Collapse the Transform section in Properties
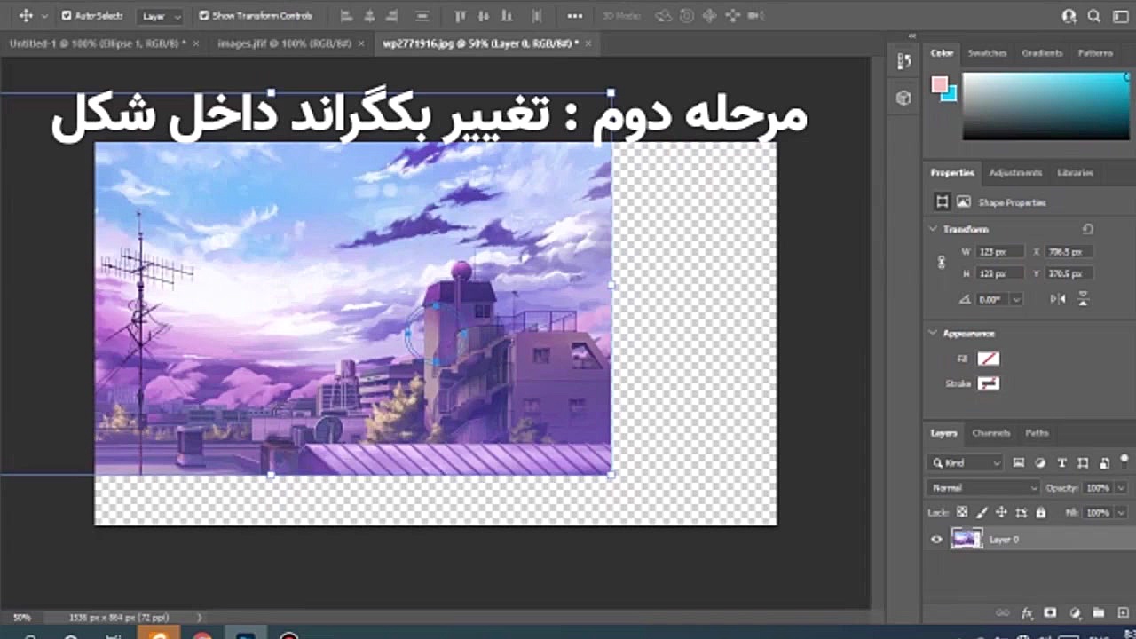Screen dimensions: 1136x639 (x=933, y=229)
